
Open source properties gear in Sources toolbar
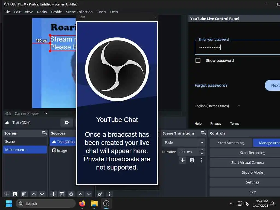coord(71,194)
